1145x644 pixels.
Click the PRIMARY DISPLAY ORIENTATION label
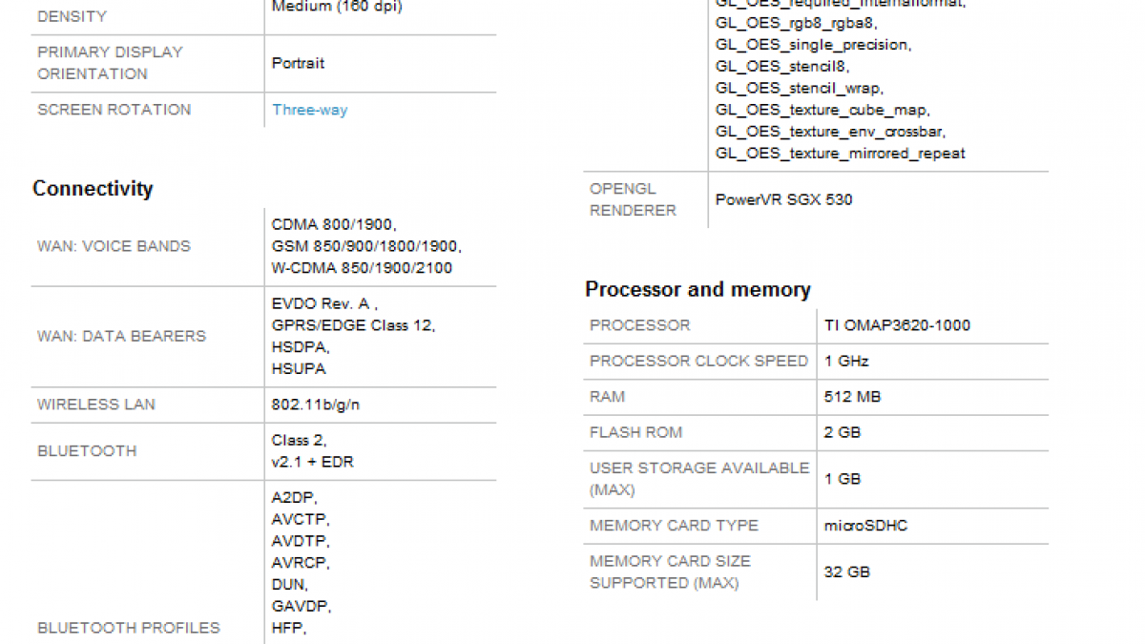point(110,63)
